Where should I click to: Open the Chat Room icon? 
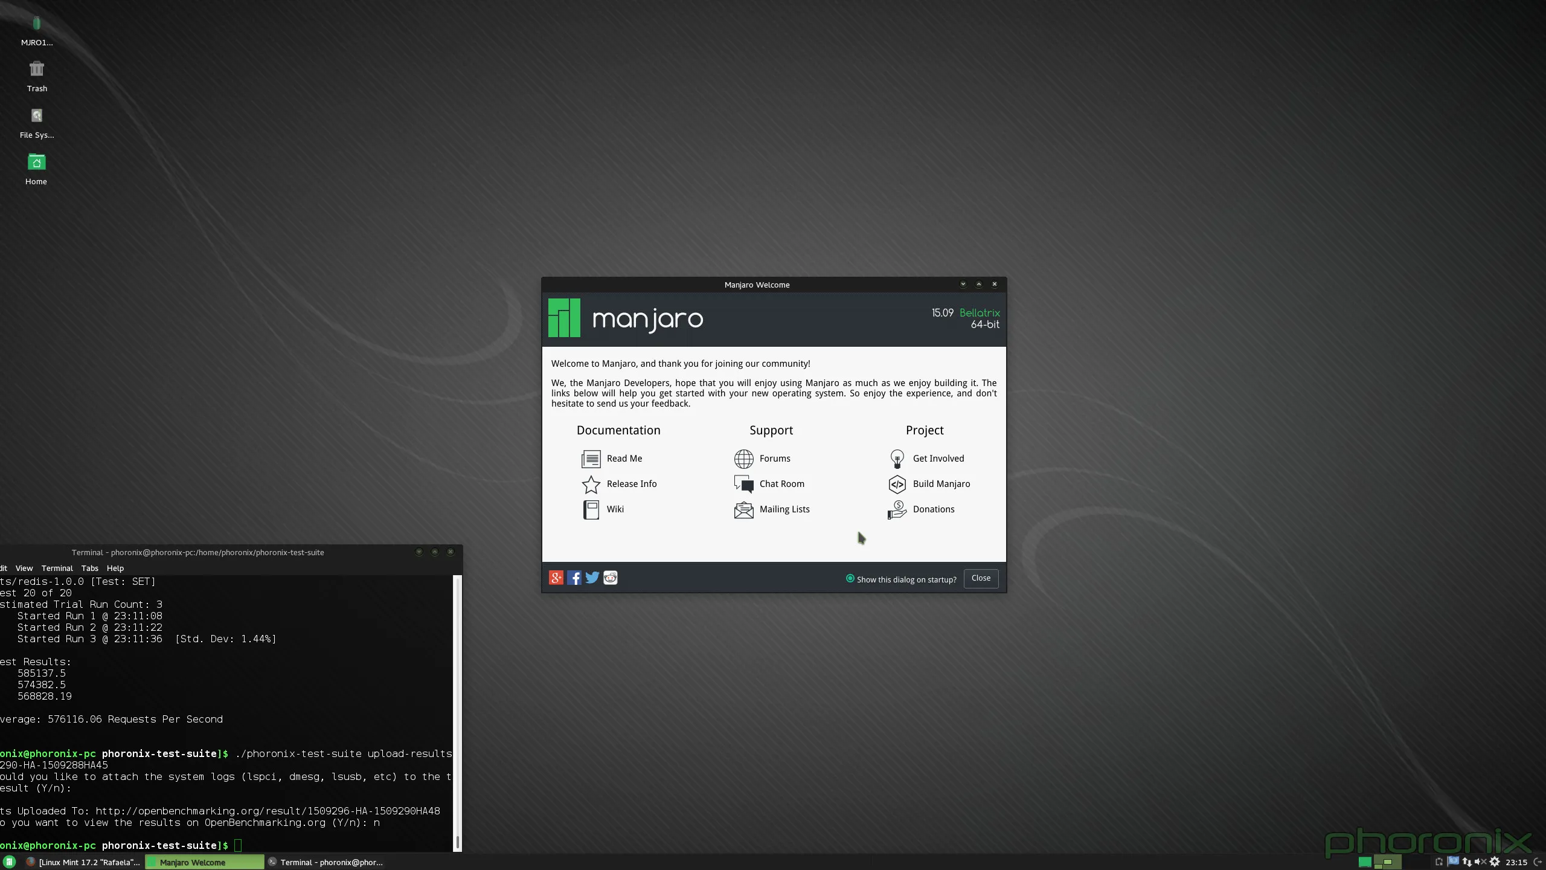(x=743, y=485)
